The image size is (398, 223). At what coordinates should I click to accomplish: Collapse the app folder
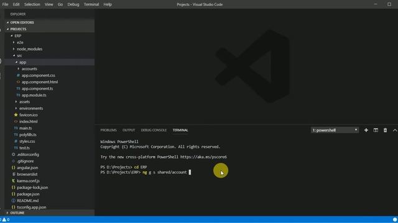tap(50, 62)
